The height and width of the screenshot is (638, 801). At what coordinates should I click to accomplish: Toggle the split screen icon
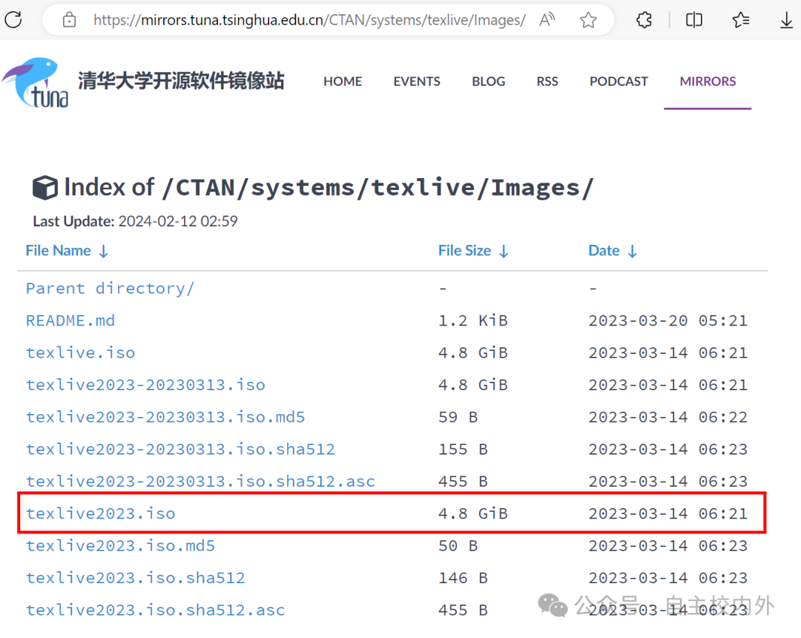[693, 20]
